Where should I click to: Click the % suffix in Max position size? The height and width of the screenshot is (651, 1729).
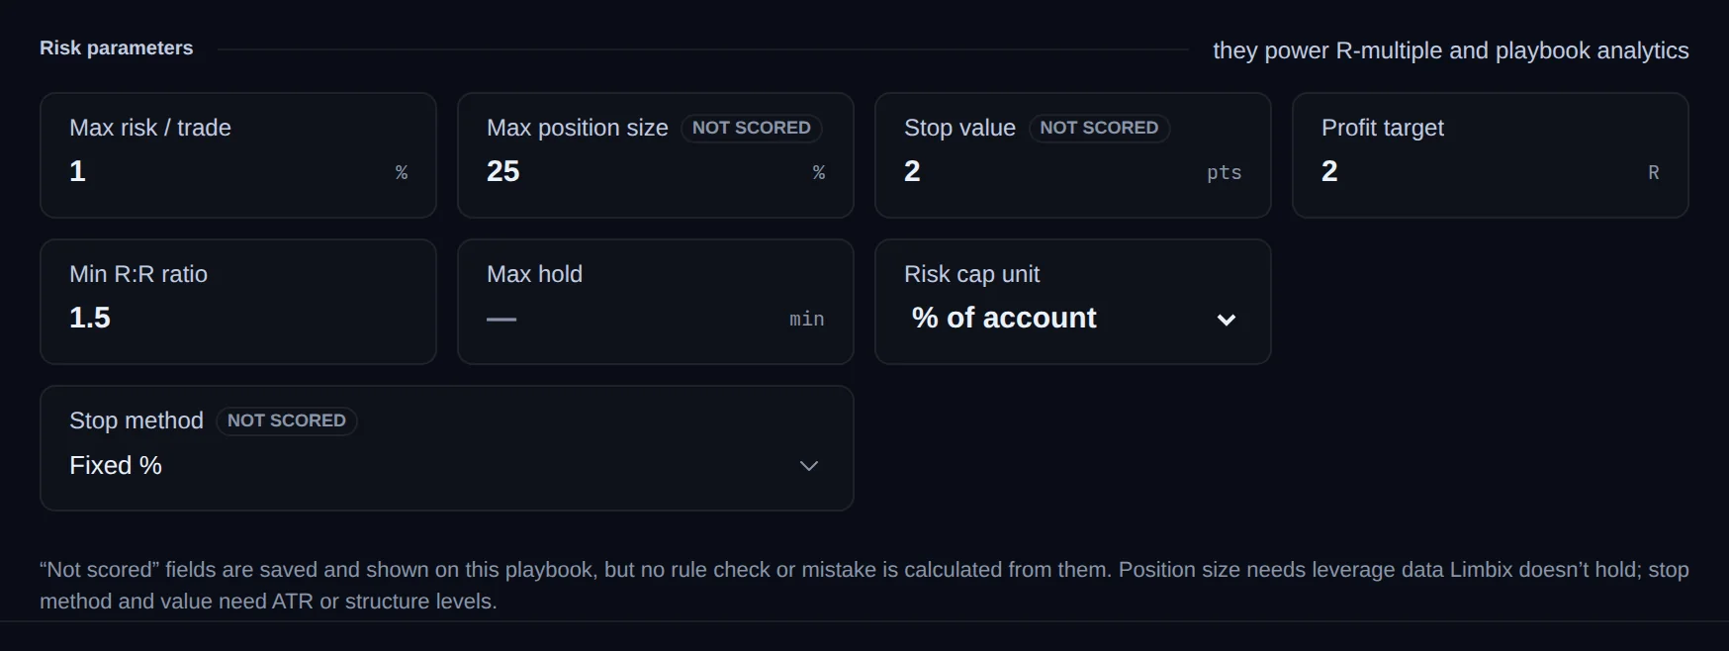[819, 172]
